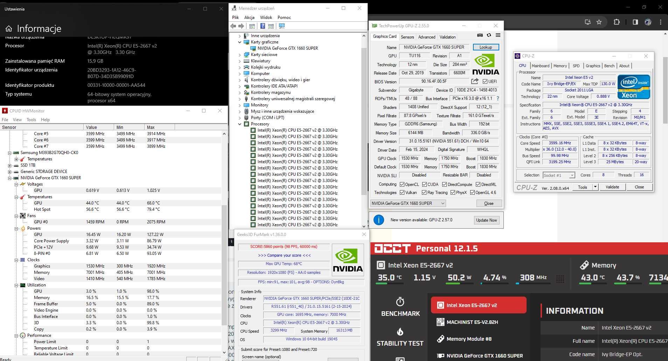This screenshot has height=361, width=668.
Task: Open the browser side panel icon
Action: click(635, 22)
